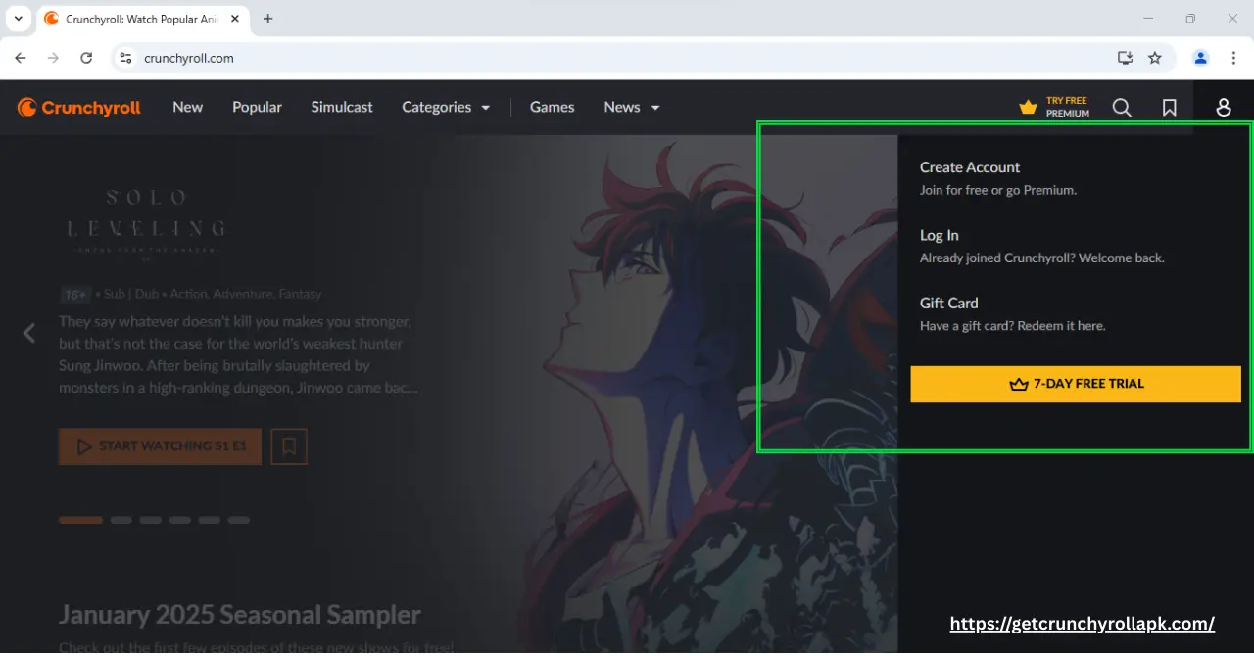Open the search magnifier icon
This screenshot has width=1254, height=656.
point(1122,108)
